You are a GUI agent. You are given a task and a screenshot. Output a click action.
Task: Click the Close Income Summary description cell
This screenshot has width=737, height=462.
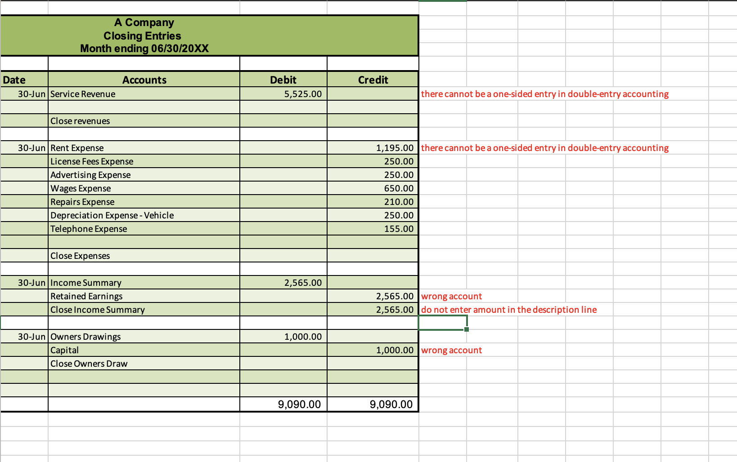coord(97,310)
